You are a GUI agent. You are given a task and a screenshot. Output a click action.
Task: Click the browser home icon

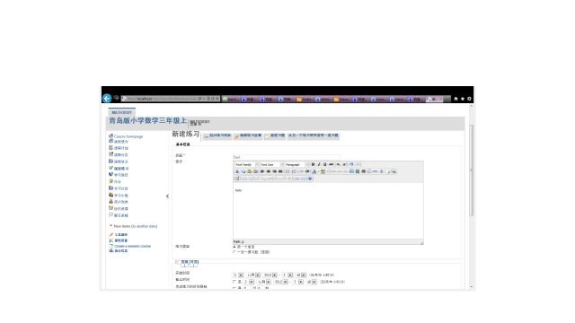coord(456,99)
